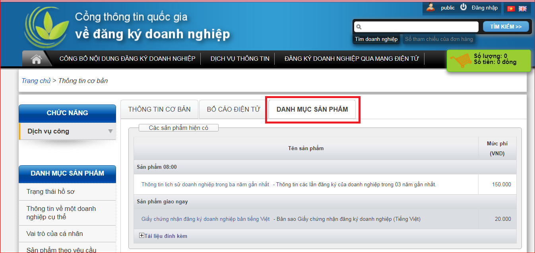Click Sản phẩm giao ngay group row

[325, 201]
